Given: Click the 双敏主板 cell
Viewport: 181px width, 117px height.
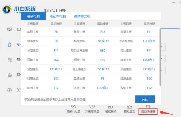Looking at the screenshot, I should pyautogui.click(x=33, y=60).
